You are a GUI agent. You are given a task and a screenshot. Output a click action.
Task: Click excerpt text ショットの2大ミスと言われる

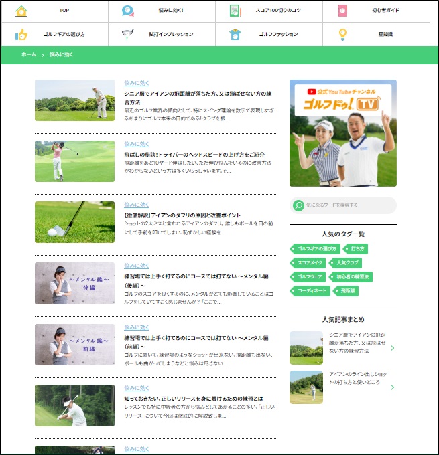(198, 228)
